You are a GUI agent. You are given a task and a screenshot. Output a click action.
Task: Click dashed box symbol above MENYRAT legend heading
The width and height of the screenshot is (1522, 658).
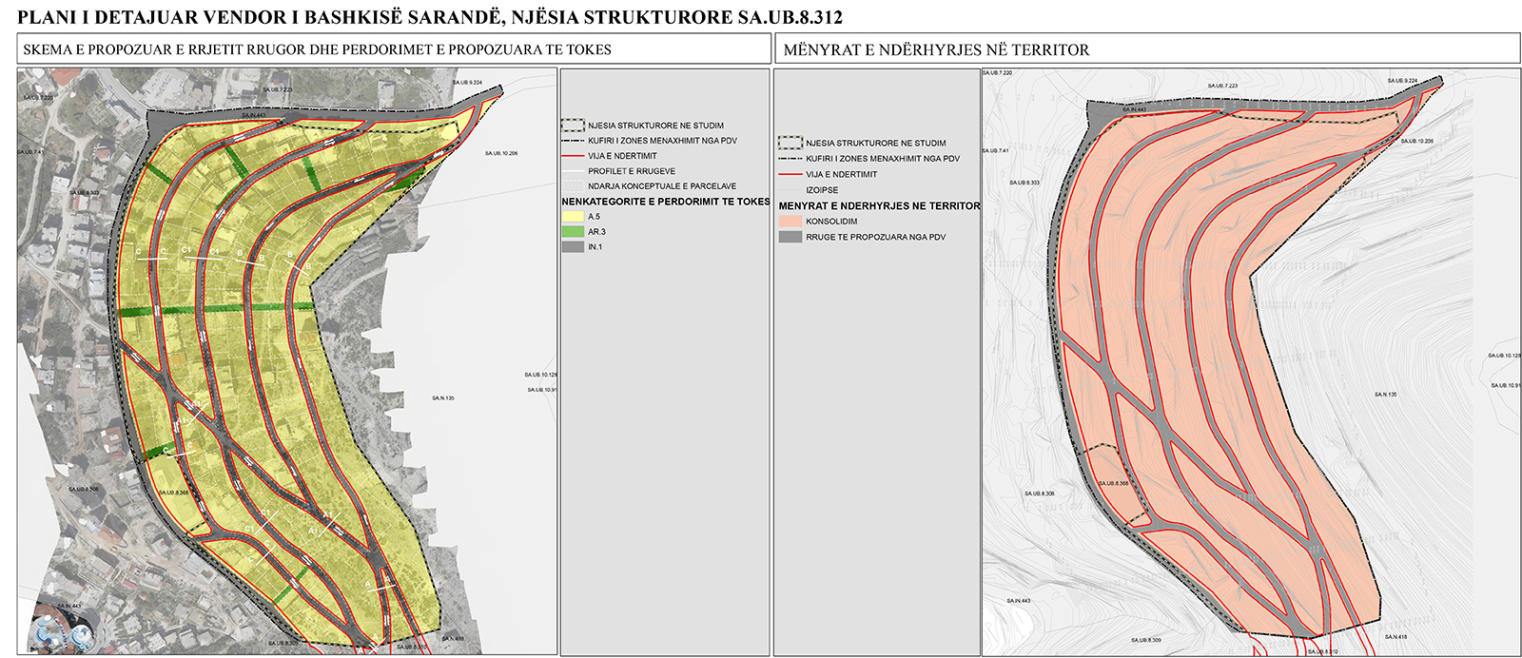coord(790,143)
